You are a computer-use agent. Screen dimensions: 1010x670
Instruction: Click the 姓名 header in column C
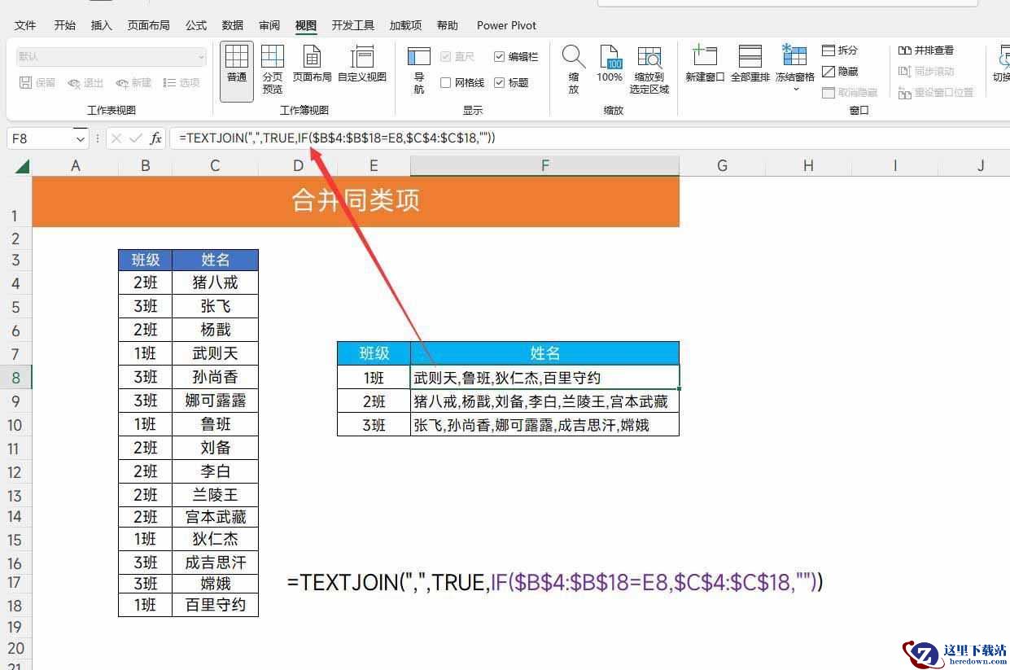215,260
